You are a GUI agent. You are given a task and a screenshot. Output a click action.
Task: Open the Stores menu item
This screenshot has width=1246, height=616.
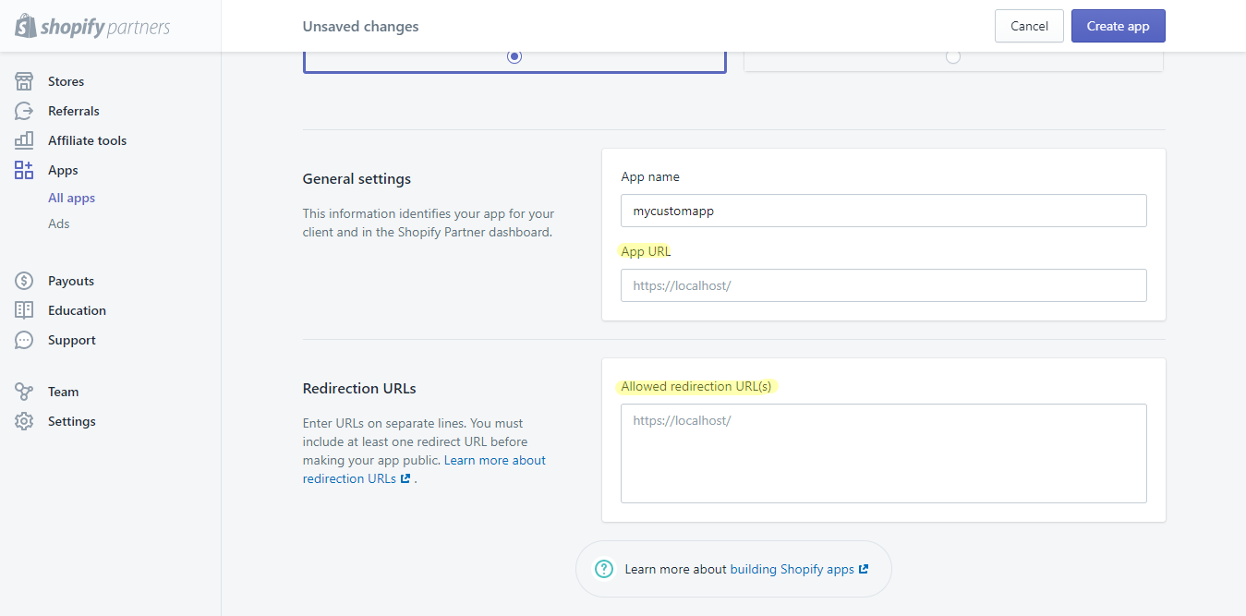point(66,81)
